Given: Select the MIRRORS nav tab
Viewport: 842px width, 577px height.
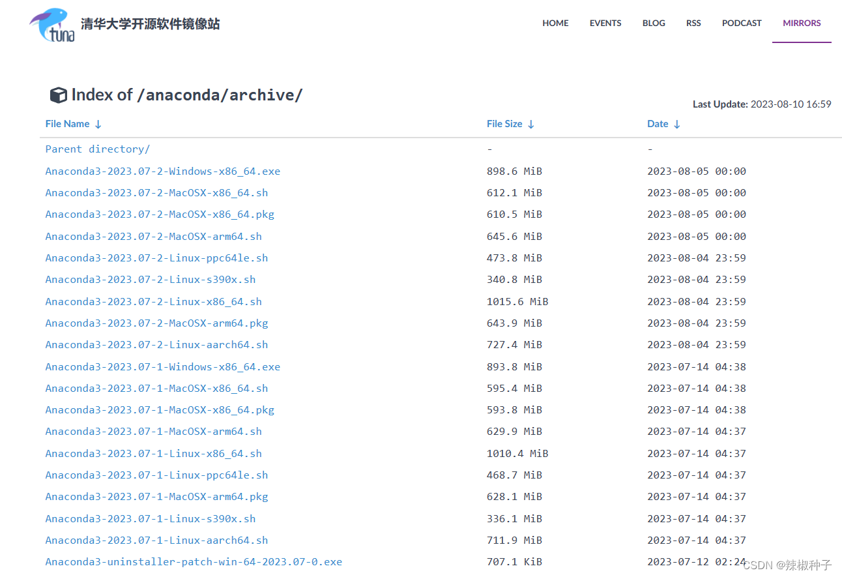Looking at the screenshot, I should tap(802, 23).
